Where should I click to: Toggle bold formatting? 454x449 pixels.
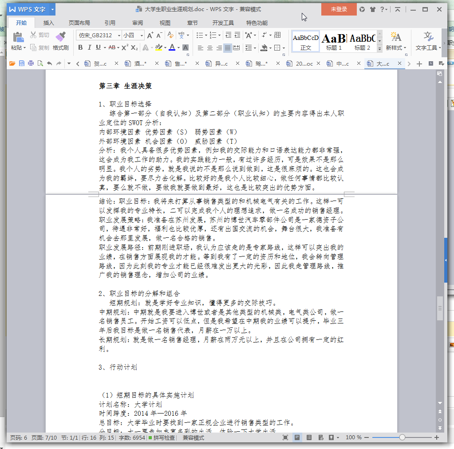[80, 47]
